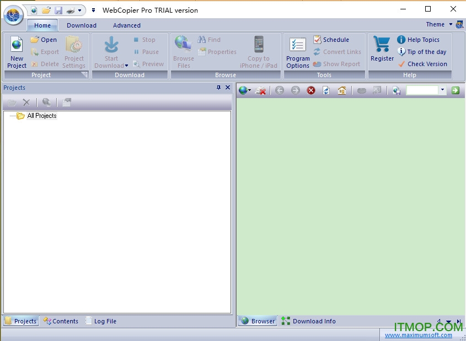Screen dimensions: 466x341
Task: Click the quick access Save icon
Action: point(58,10)
